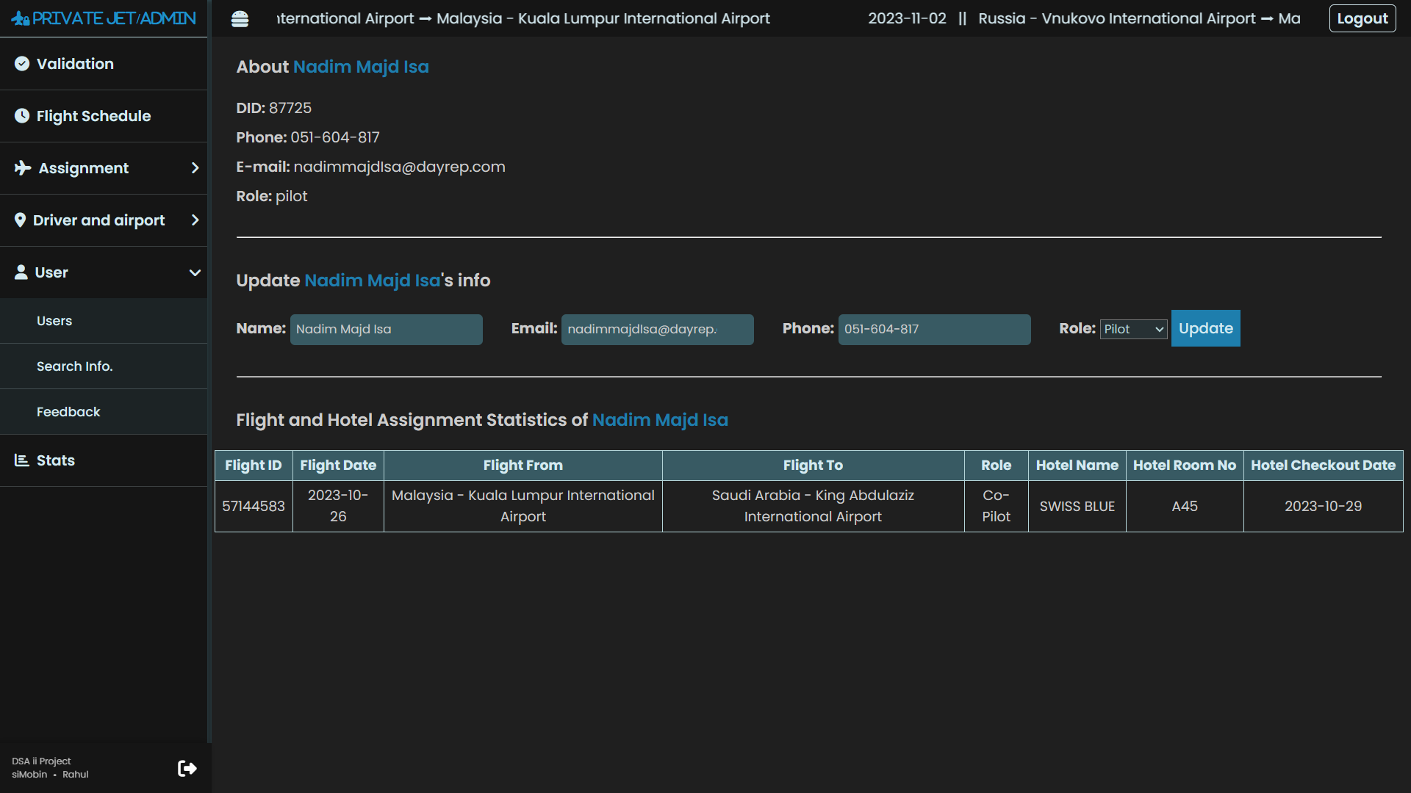Expand the User menu chevron

[193, 272]
